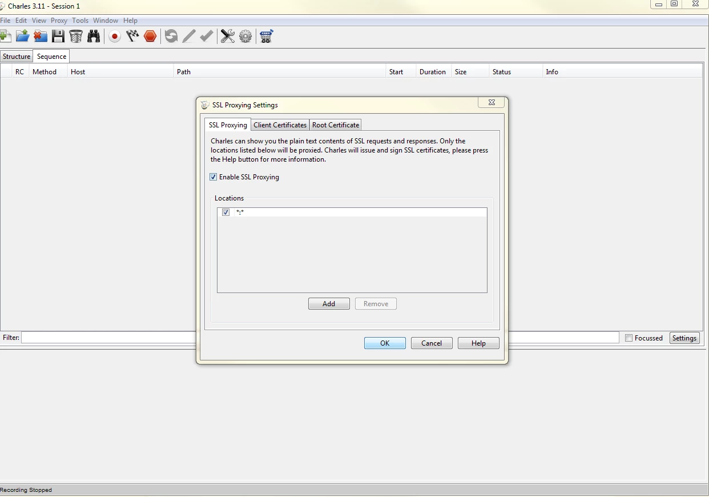Click the Filter text field
Screen dimensions: 709x497
(x=108, y=338)
